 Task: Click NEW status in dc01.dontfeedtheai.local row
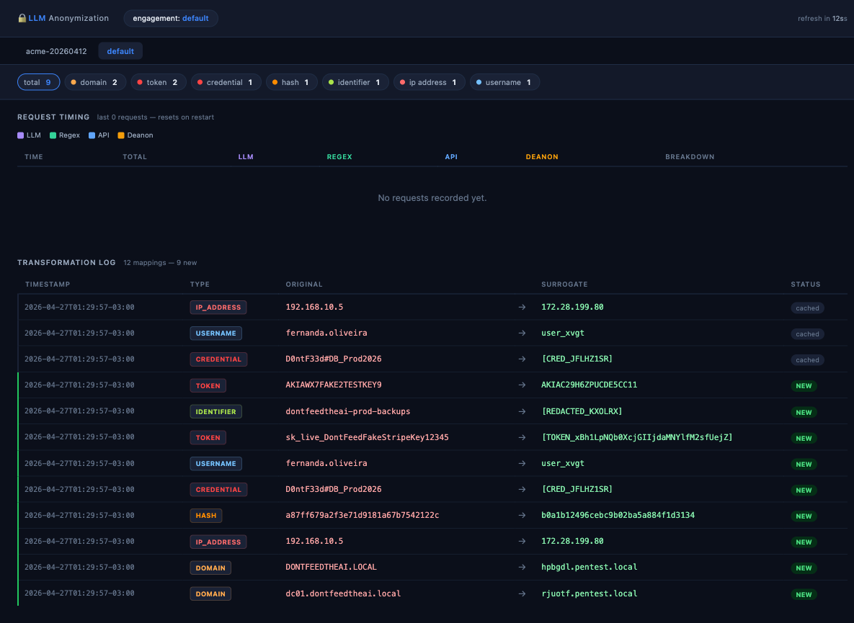pyautogui.click(x=804, y=594)
